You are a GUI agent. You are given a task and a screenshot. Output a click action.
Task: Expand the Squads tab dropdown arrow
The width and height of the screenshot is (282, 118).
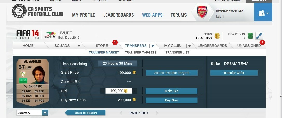point(79,46)
